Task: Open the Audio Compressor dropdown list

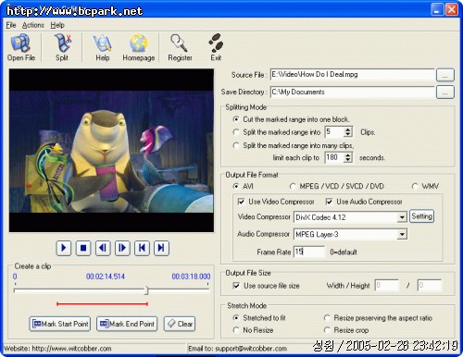Action: [402, 234]
